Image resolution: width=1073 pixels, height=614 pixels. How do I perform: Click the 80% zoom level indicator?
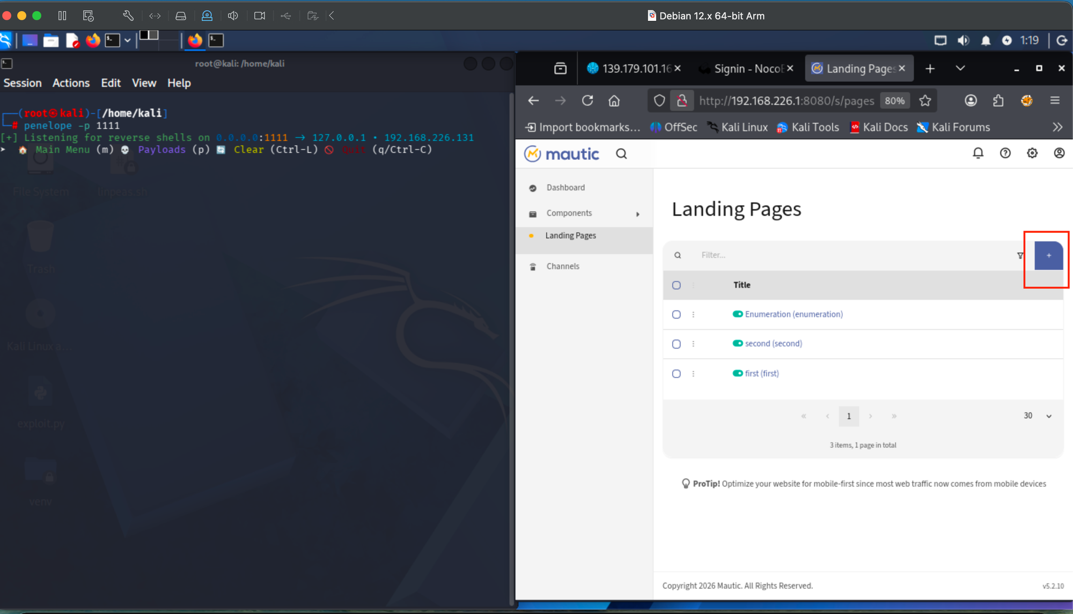tap(894, 101)
